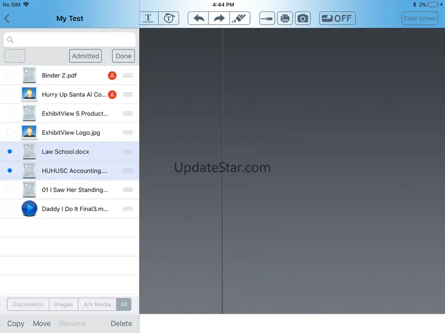This screenshot has width=445, height=333.
Task: Switch to the A/V Media filter tab
Action: [97, 305]
